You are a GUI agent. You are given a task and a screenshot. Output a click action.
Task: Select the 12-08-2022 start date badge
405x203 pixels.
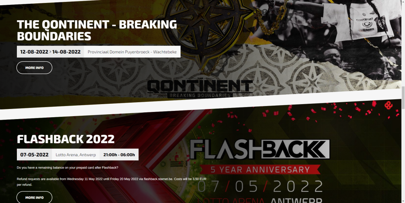click(34, 52)
